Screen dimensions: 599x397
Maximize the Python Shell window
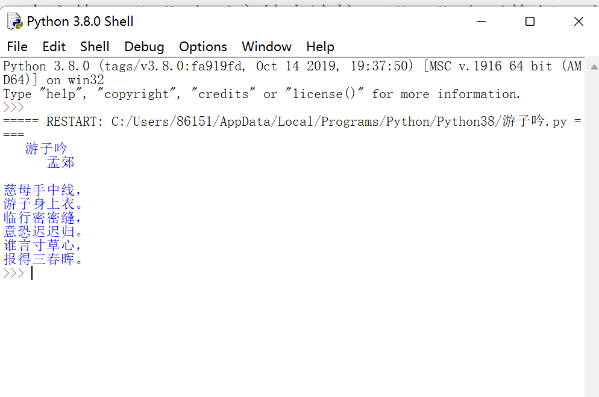pyautogui.click(x=530, y=22)
